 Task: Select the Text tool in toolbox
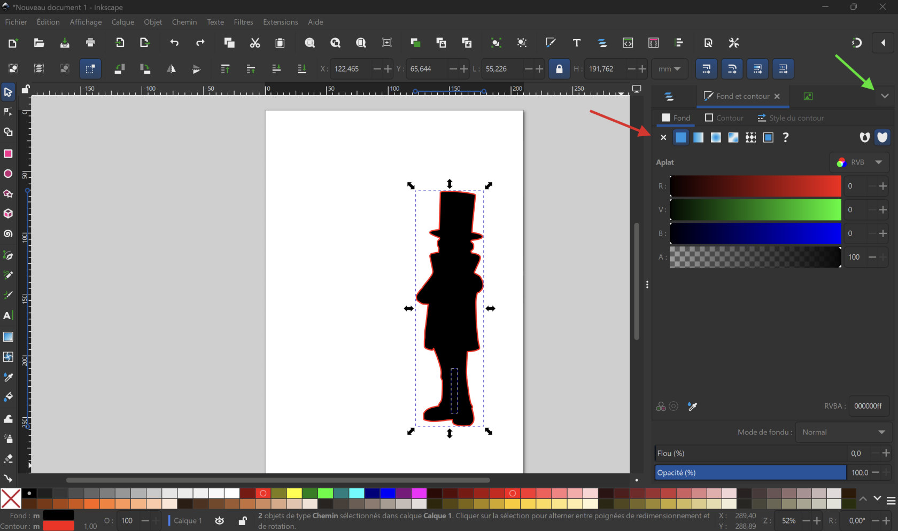tap(8, 316)
